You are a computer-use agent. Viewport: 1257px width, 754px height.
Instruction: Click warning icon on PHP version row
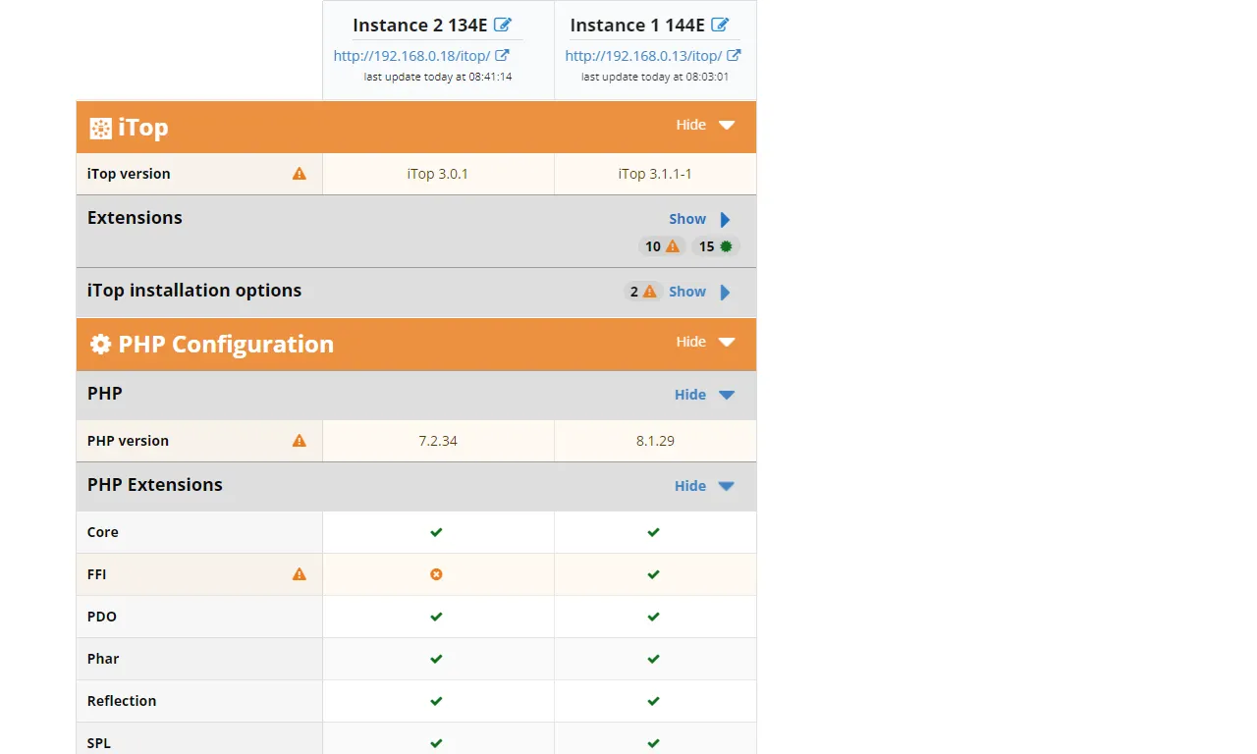pyautogui.click(x=300, y=441)
